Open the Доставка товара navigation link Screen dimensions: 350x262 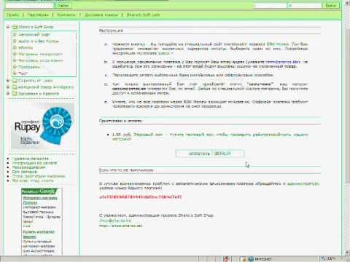[101, 15]
